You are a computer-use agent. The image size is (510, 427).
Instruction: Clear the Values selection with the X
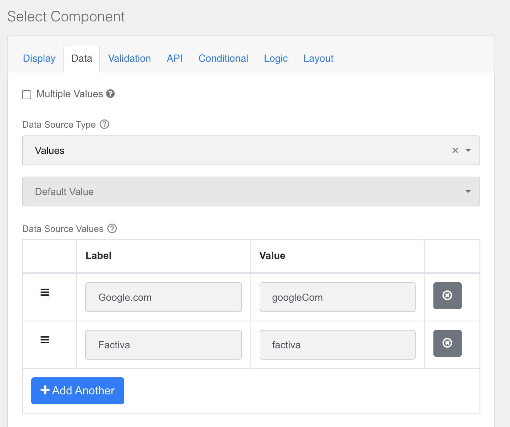pos(455,150)
